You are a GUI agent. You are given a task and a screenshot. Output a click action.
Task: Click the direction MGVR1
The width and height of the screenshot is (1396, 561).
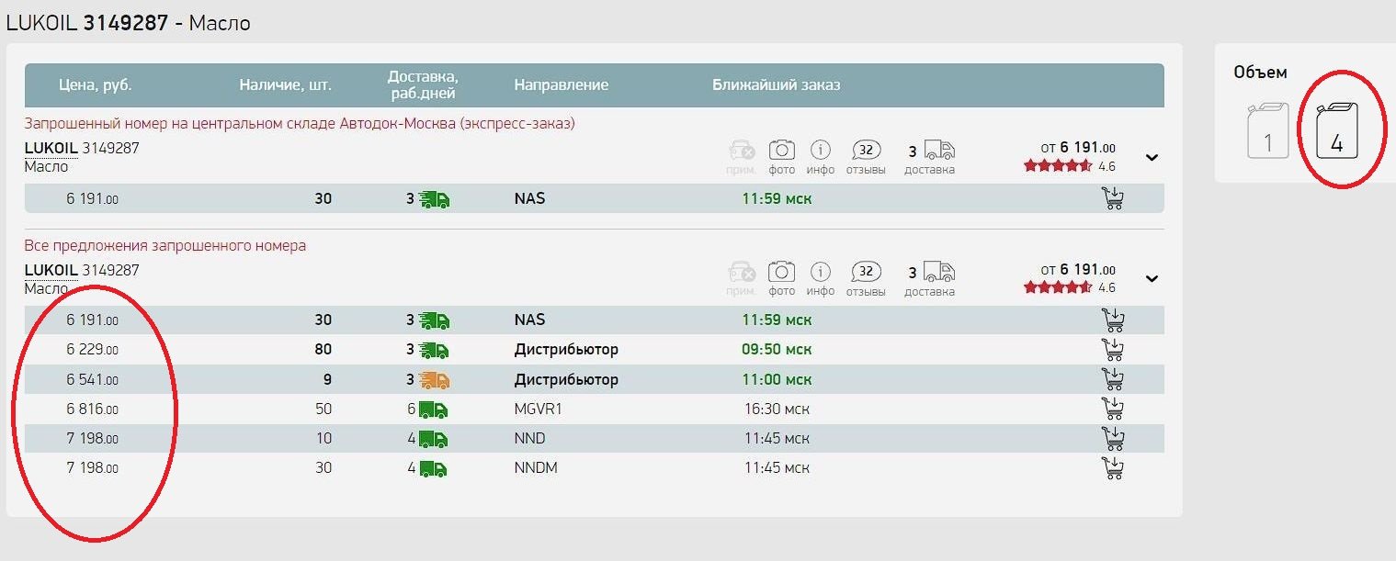pyautogui.click(x=538, y=409)
